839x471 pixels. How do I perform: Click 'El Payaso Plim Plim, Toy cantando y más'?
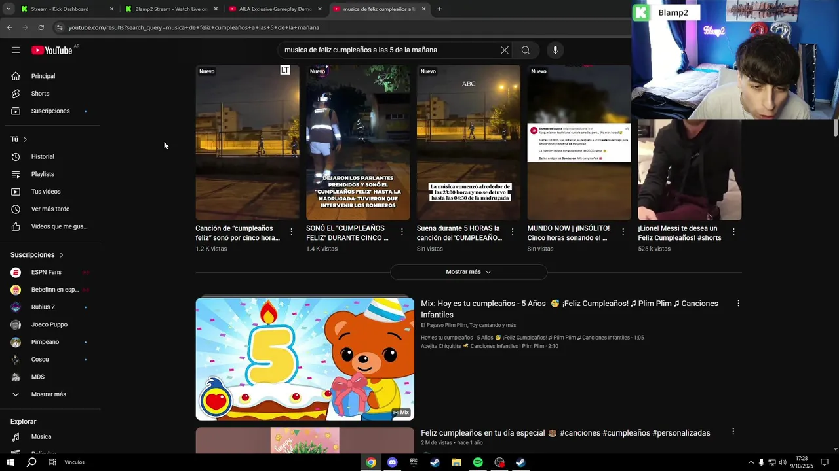pos(468,325)
